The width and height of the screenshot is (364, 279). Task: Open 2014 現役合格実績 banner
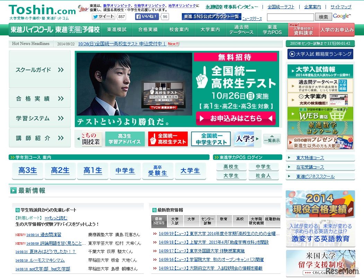(x=320, y=204)
